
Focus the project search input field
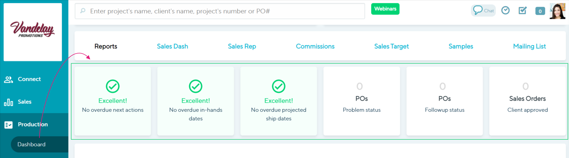220,11
